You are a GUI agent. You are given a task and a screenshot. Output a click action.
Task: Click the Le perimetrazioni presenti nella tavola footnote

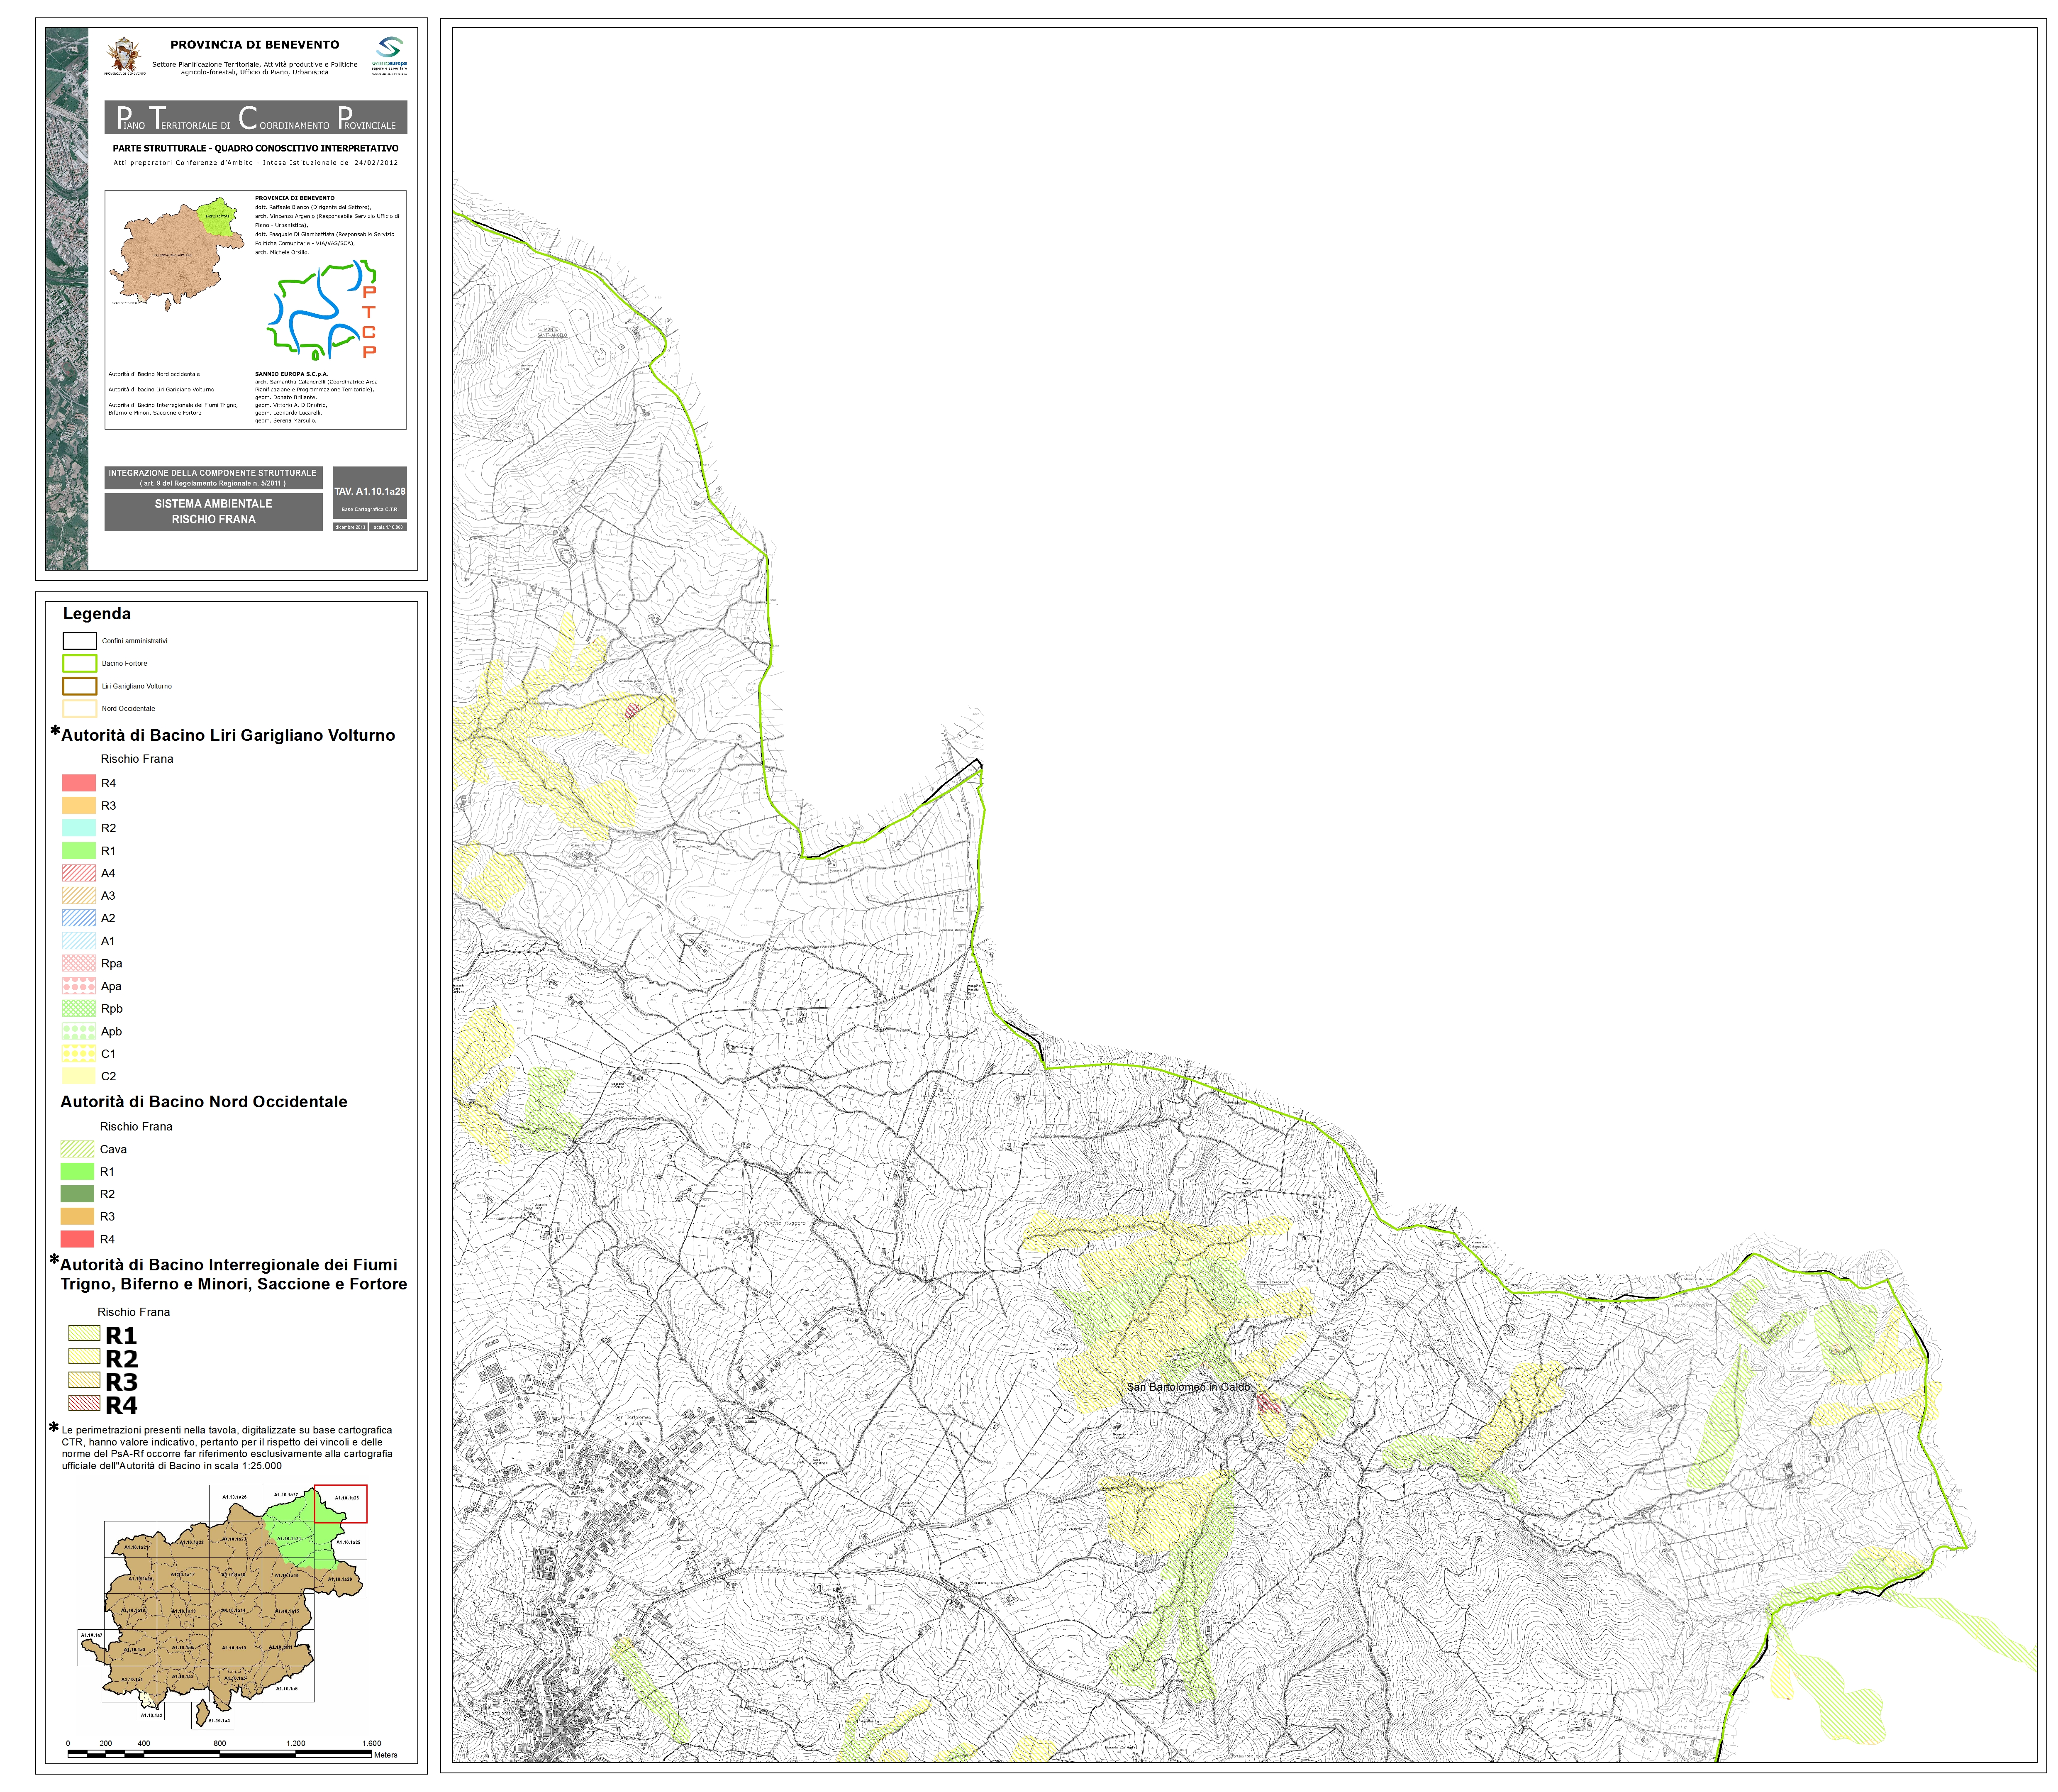tap(227, 1448)
